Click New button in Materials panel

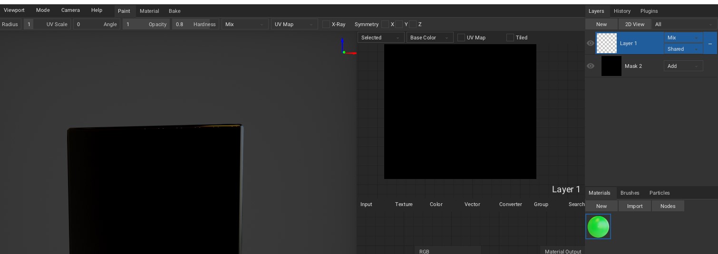(602, 206)
